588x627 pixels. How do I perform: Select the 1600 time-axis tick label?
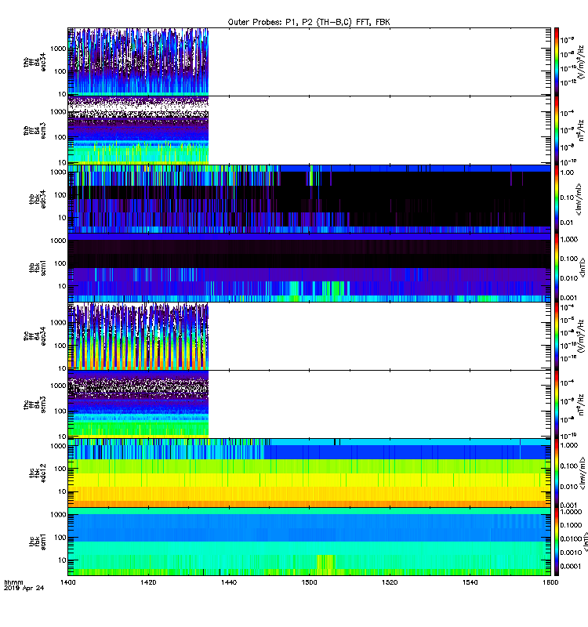(x=550, y=582)
